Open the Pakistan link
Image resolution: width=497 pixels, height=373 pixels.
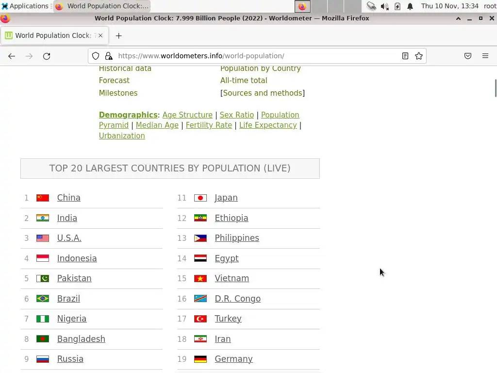coord(74,278)
